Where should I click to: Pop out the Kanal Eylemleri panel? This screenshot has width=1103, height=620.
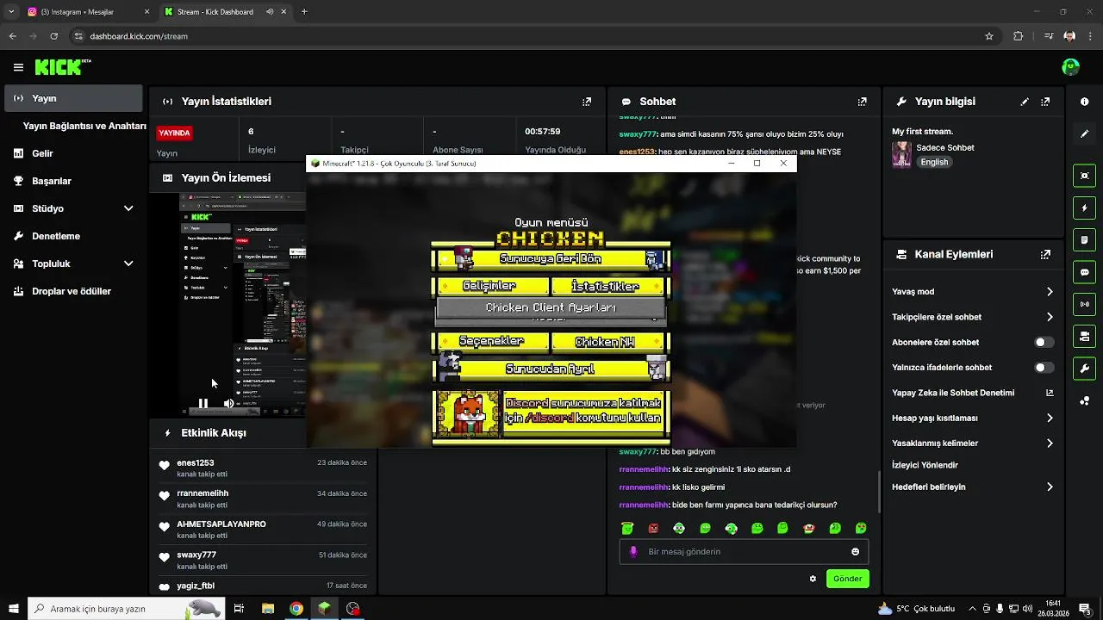pos(1045,255)
